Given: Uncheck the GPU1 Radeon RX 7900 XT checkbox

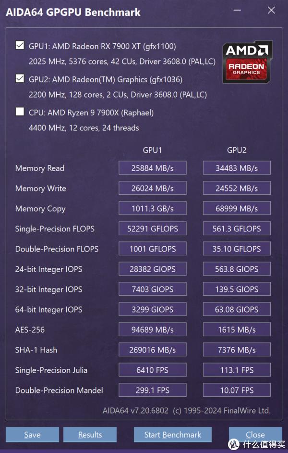Looking at the screenshot, I should coord(20,45).
